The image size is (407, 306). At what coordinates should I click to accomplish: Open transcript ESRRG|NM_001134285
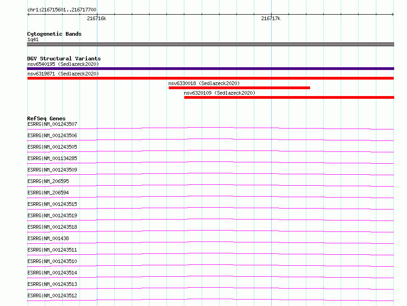coord(52,158)
